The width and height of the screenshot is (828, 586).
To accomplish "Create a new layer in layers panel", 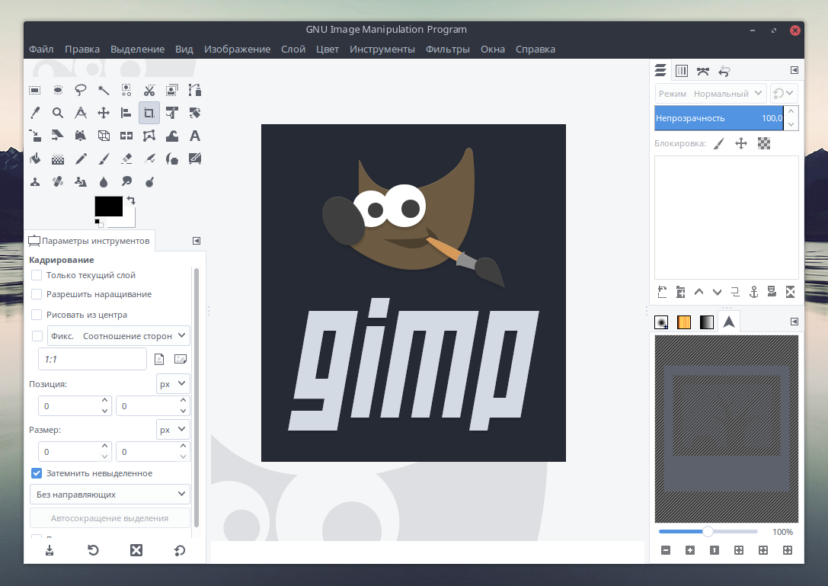I will point(662,292).
